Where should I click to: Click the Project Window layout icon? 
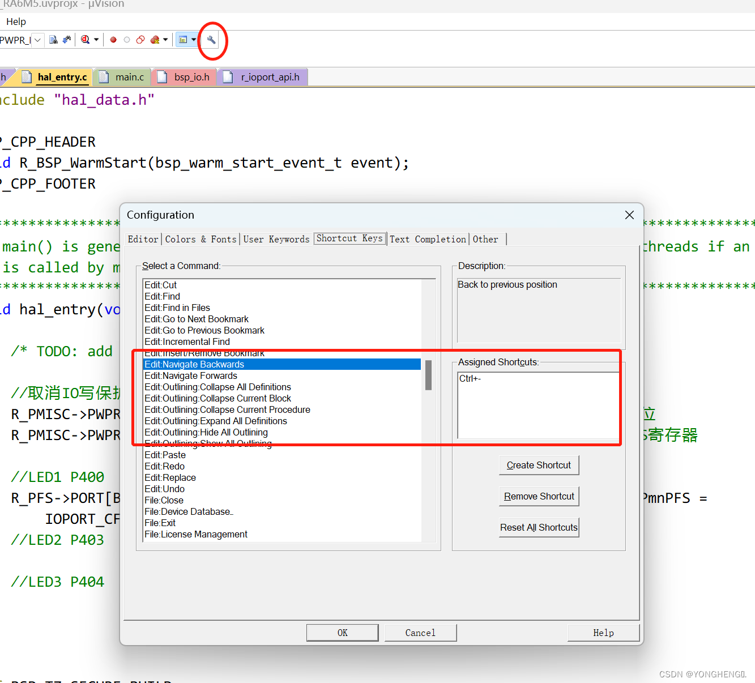(183, 40)
